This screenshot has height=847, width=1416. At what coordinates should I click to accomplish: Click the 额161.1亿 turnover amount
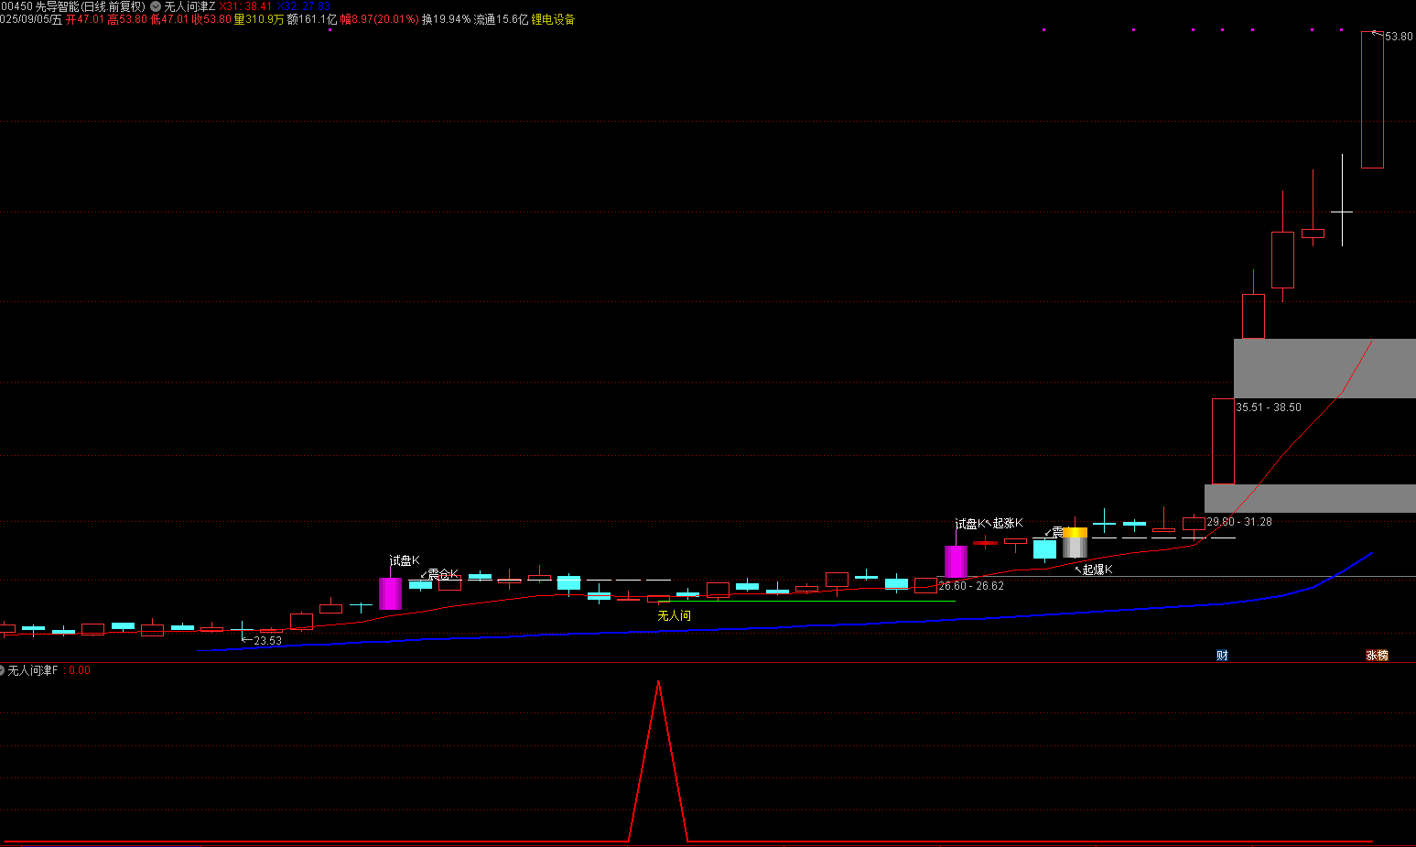point(312,19)
